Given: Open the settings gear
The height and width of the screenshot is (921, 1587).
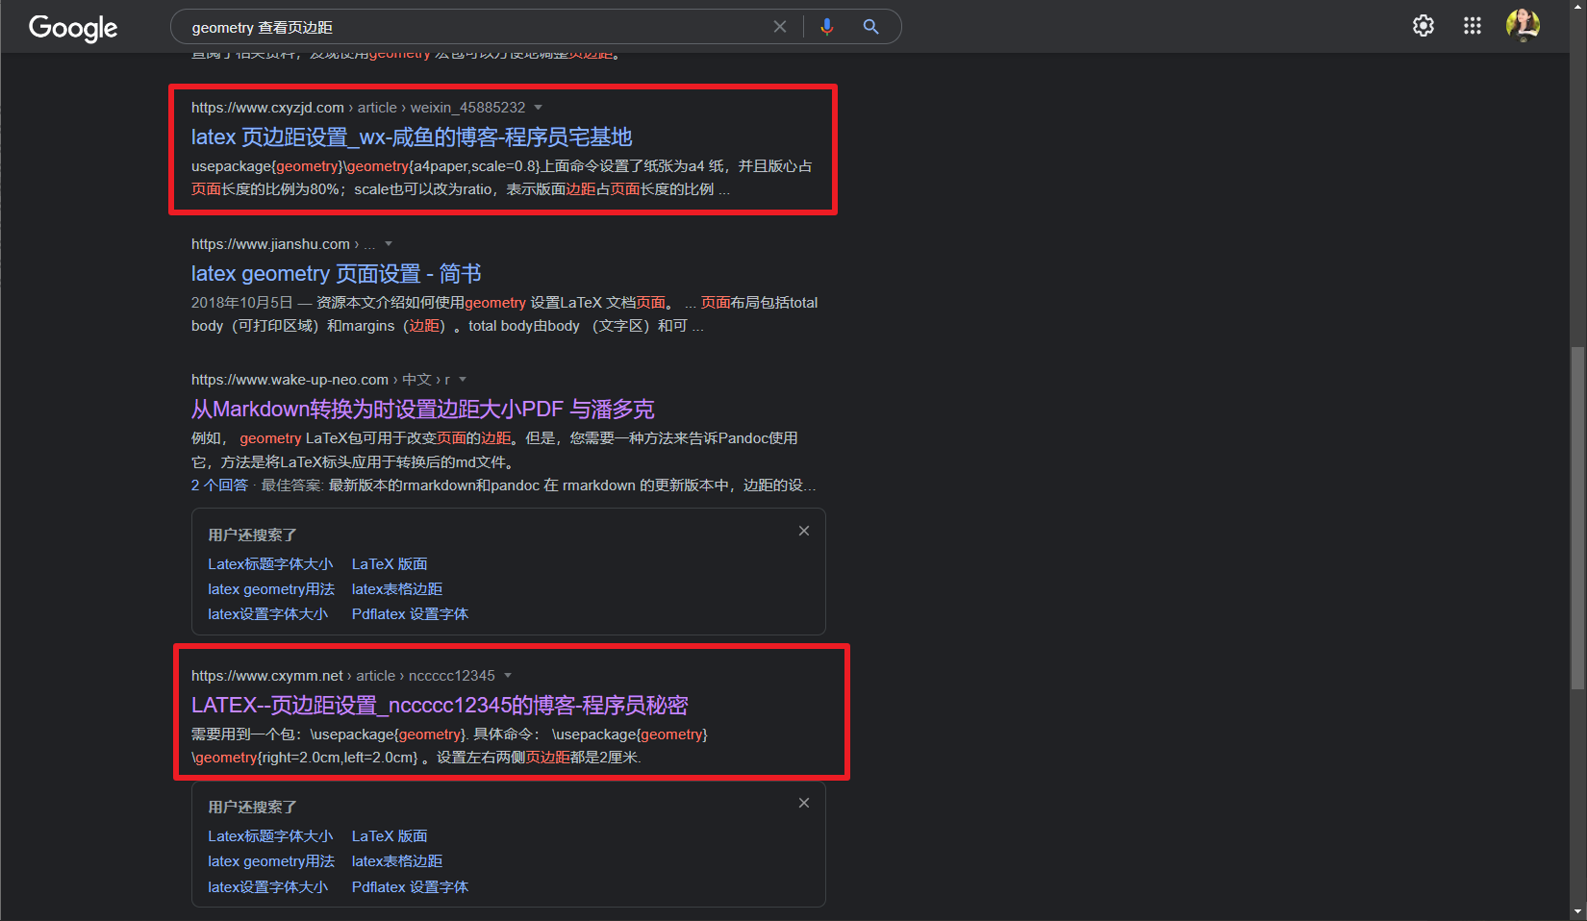Looking at the screenshot, I should click(1423, 26).
